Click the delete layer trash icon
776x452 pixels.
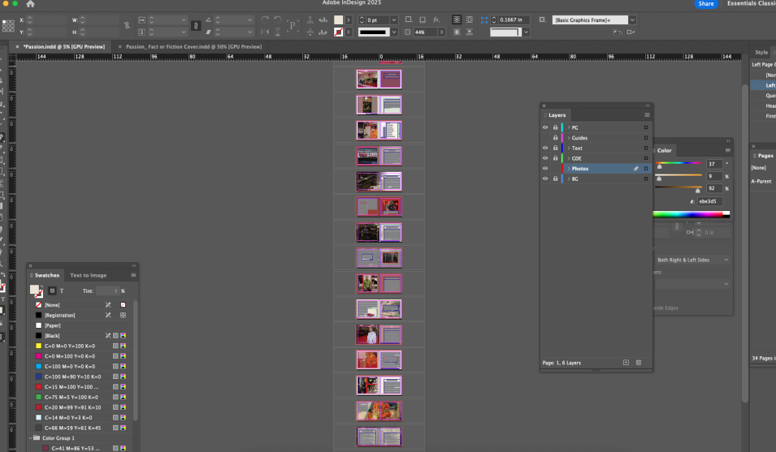pos(639,362)
